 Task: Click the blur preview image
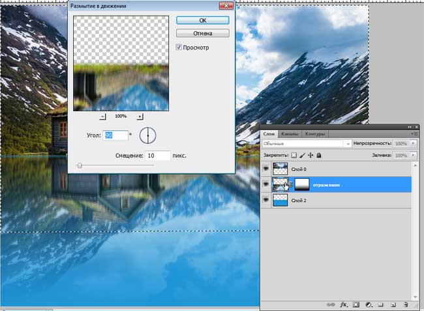[121, 63]
